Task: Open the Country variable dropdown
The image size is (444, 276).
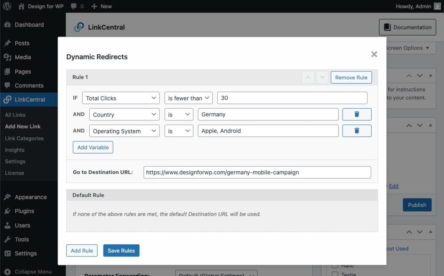Action: pyautogui.click(x=124, y=115)
